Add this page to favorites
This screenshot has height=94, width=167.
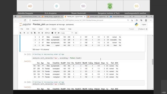coord(132,20)
